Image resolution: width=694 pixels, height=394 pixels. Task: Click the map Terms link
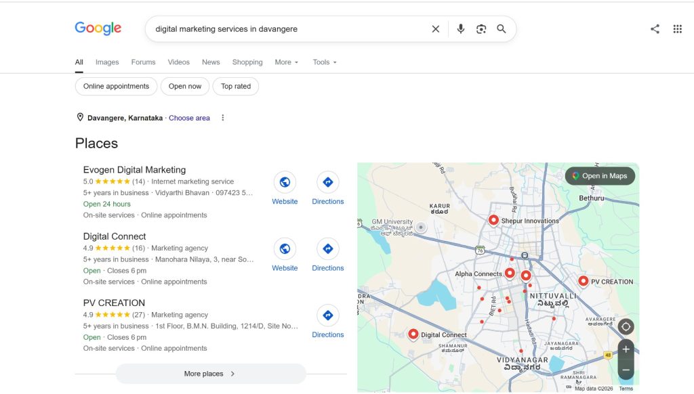pyautogui.click(x=626, y=389)
